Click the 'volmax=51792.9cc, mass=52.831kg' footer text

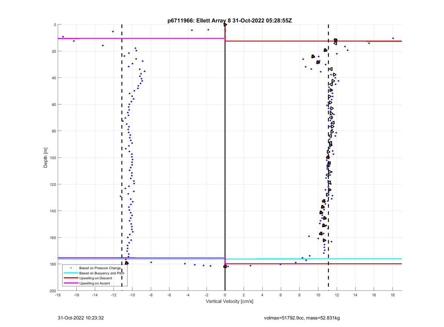(x=302, y=318)
